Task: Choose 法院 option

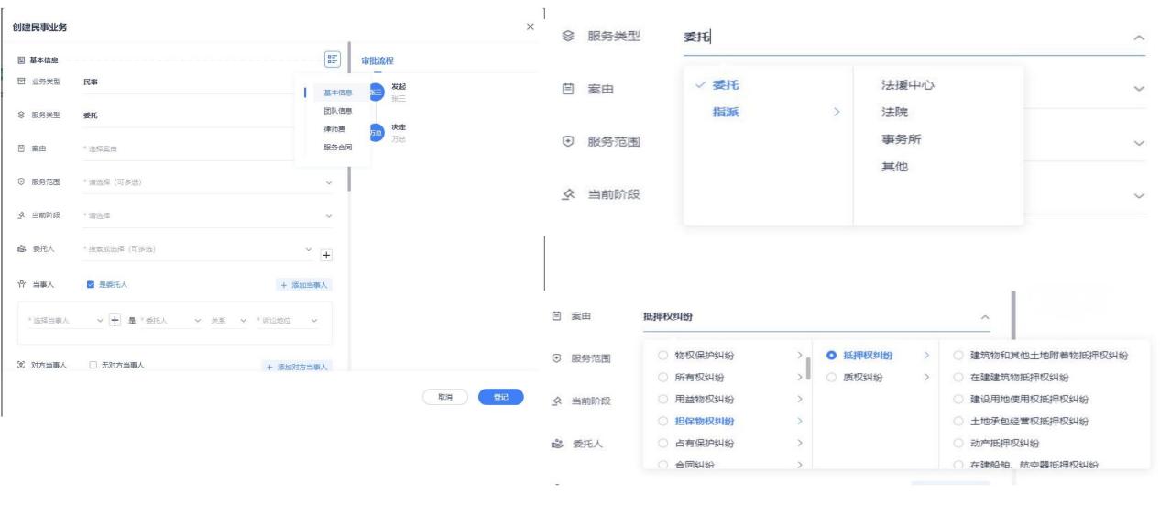Action: click(x=894, y=112)
